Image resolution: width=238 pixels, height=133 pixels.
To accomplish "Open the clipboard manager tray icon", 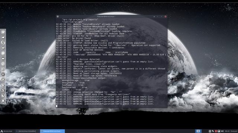I will (210, 131).
